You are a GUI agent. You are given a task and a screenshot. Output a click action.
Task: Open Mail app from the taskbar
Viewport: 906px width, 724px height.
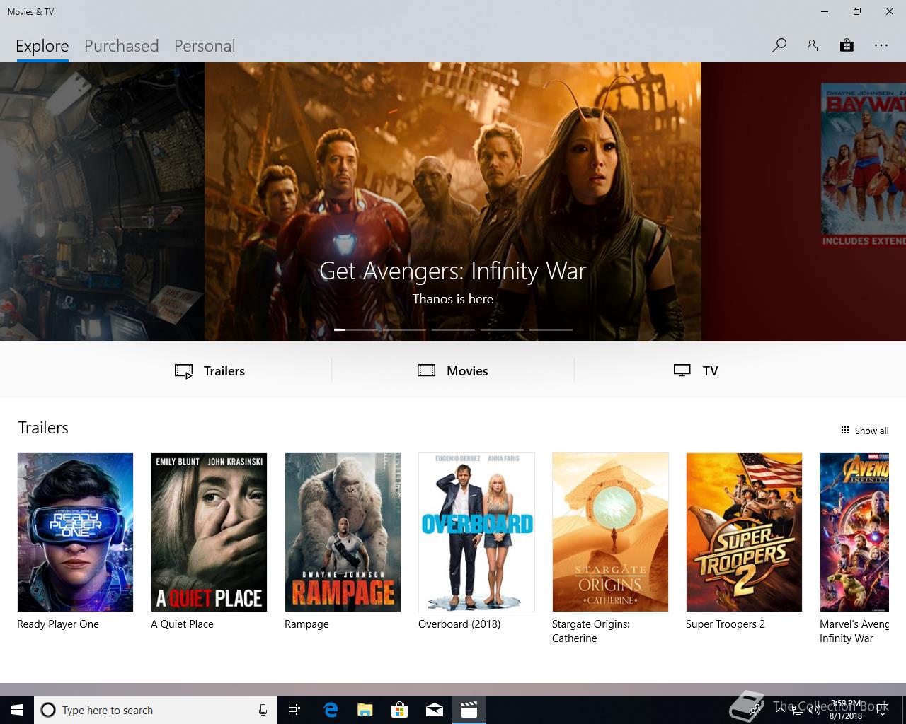click(x=435, y=710)
